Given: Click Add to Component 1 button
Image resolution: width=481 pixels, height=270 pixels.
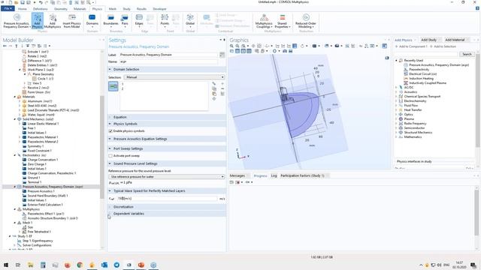Looking at the screenshot, I should click(x=411, y=46).
